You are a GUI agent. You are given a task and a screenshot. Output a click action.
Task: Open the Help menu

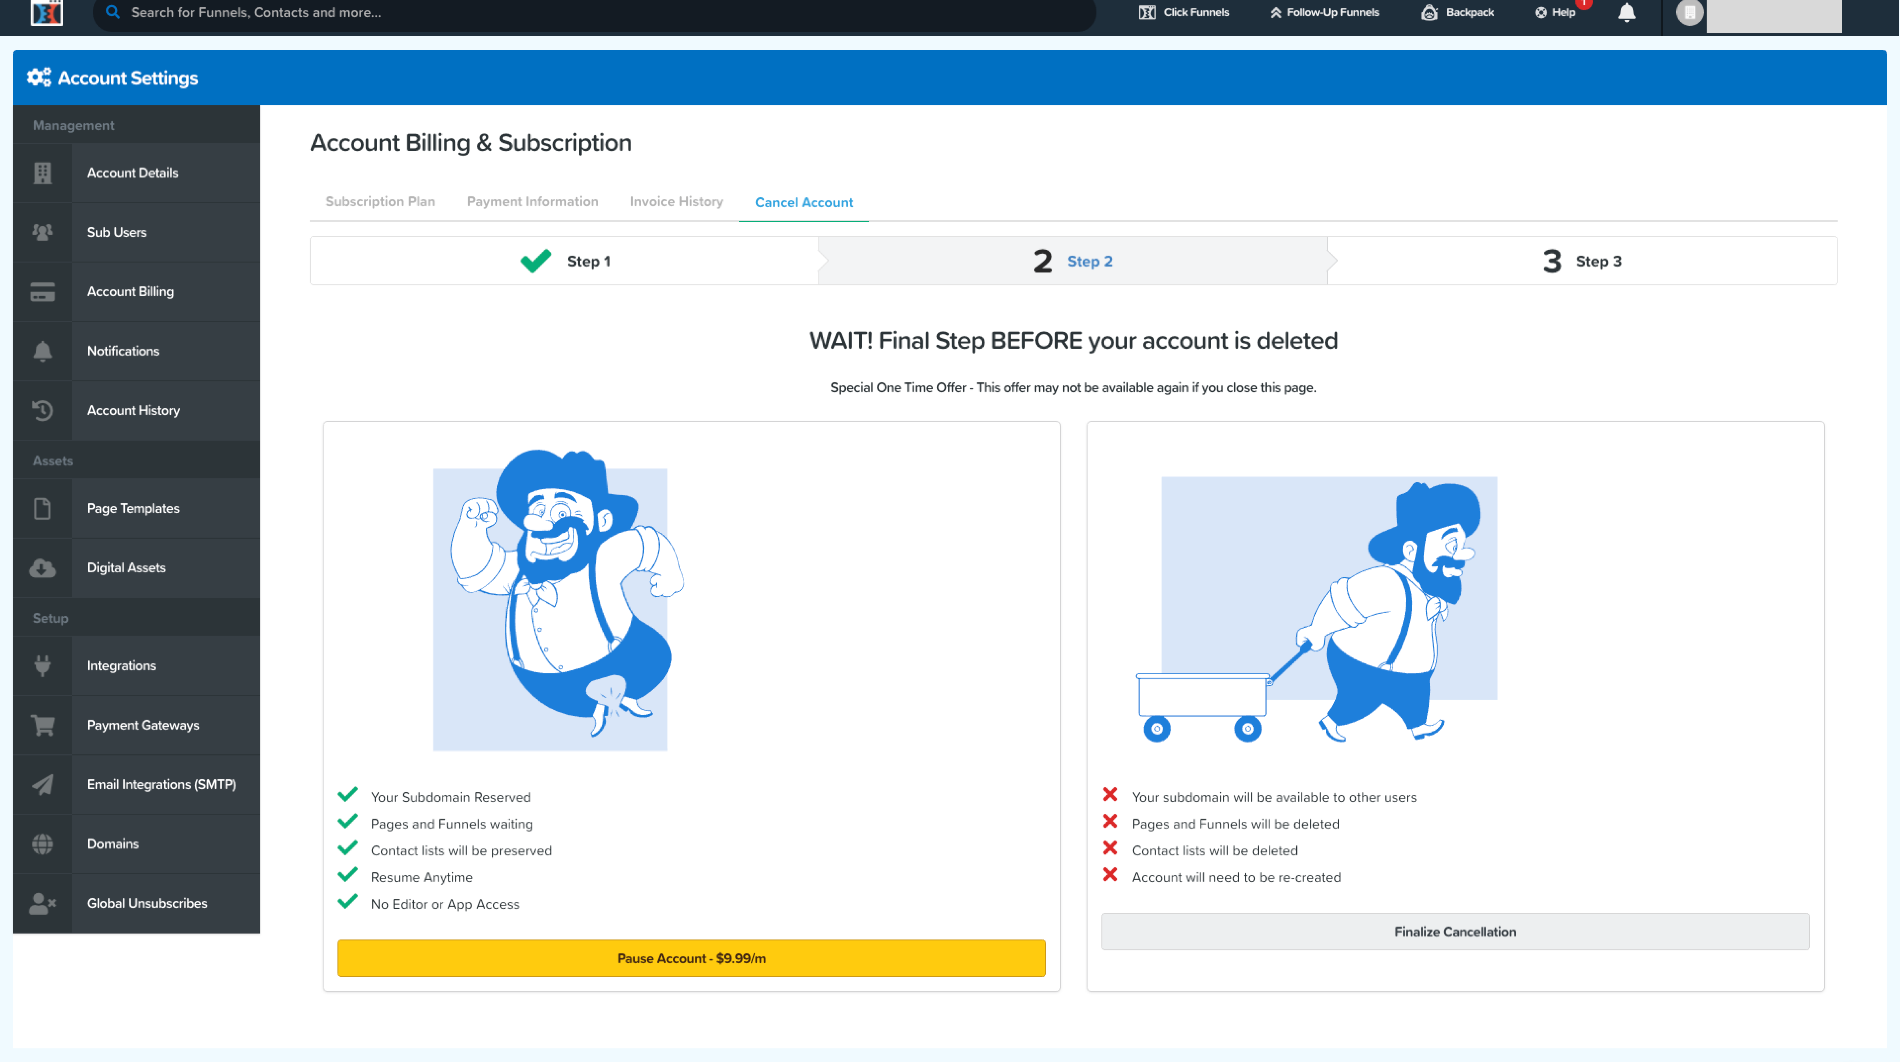[1555, 12]
